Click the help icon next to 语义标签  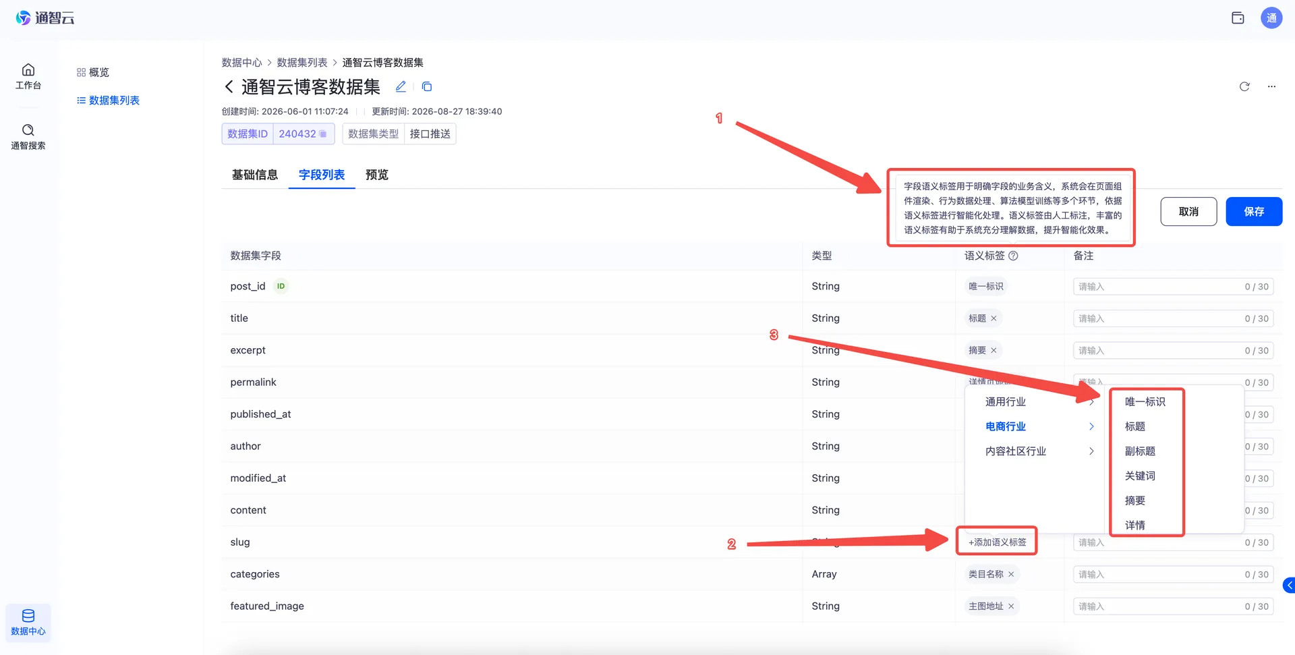pos(1013,256)
